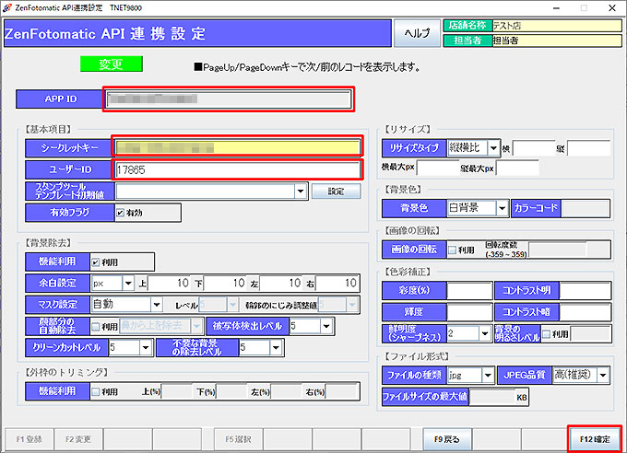Open the マスク設定 自動 dropdown

157,305
